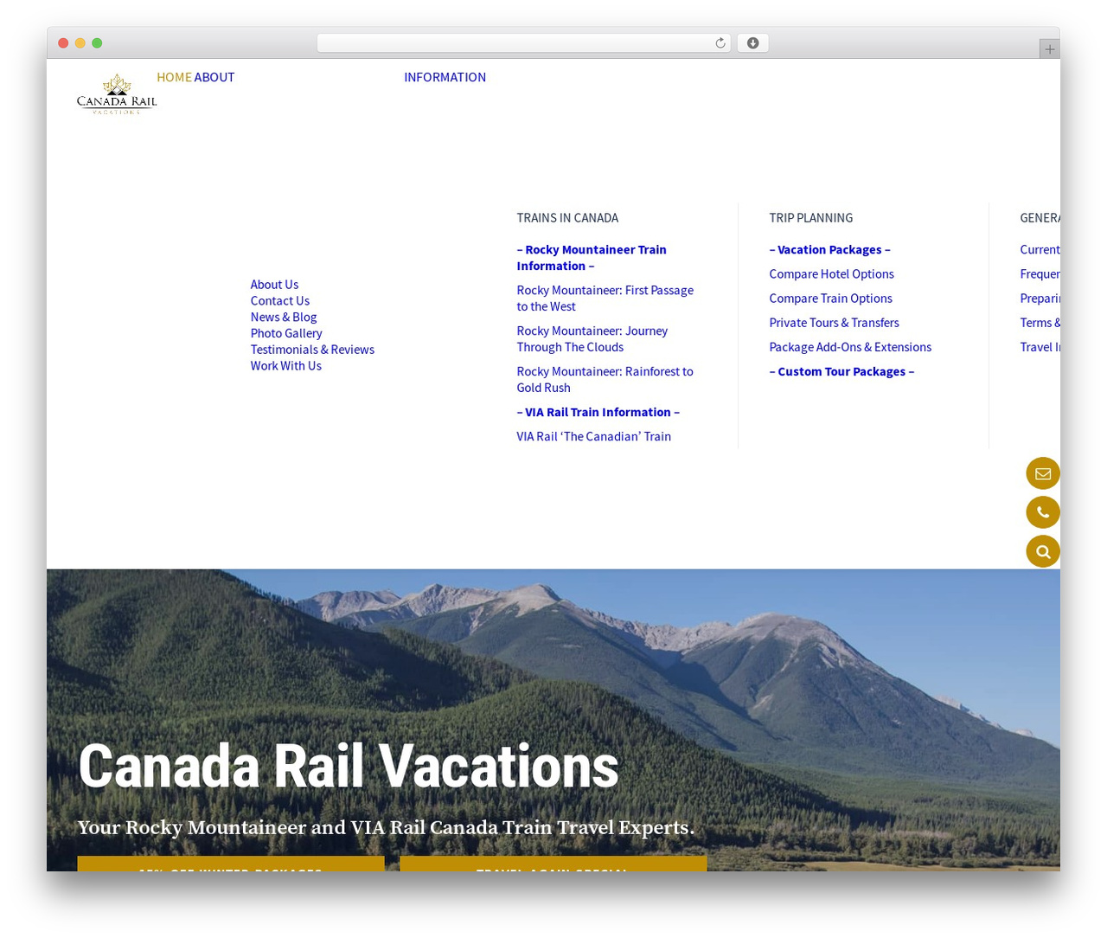
Task: Open the floating search magnifier icon
Action: 1043,551
